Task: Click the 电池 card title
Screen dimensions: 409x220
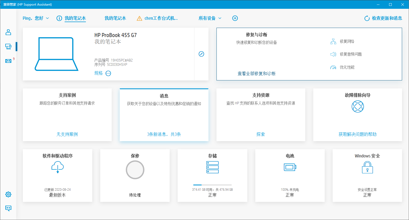Action: point(290,156)
